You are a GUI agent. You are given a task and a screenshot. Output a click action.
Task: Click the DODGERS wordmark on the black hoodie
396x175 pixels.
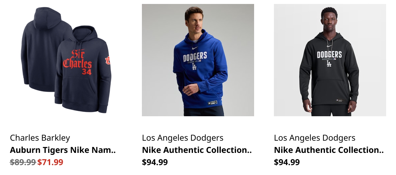(x=329, y=54)
